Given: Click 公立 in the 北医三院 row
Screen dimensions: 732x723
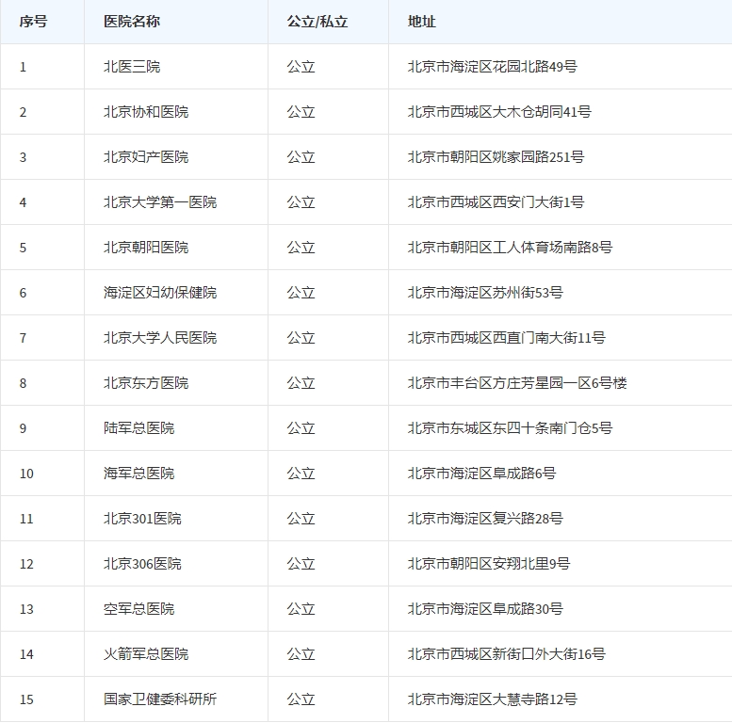Looking at the screenshot, I should point(301,67).
